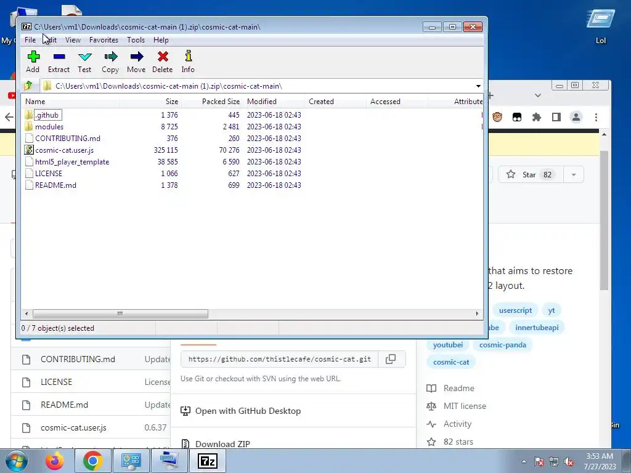Viewport: 631px width, 473px height.
Task: Select the Copy toolbar icon
Action: click(110, 62)
